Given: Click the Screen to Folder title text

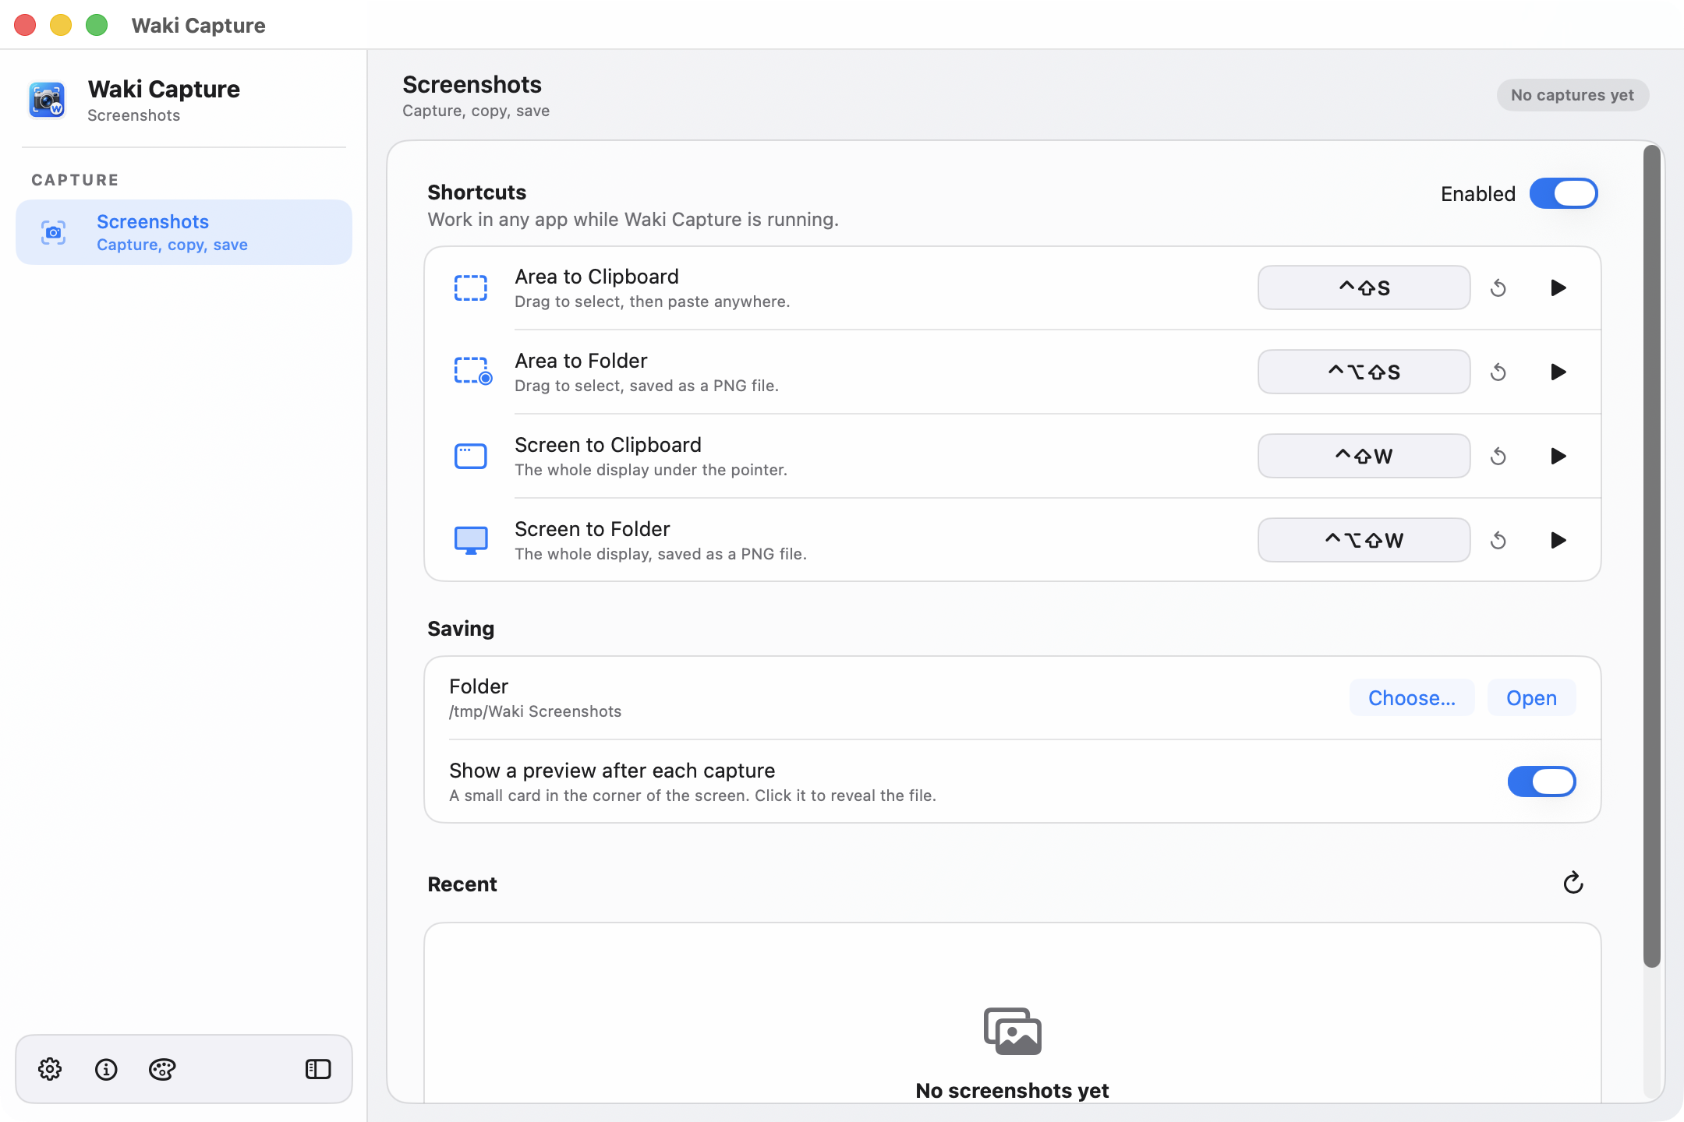Looking at the screenshot, I should [592, 529].
